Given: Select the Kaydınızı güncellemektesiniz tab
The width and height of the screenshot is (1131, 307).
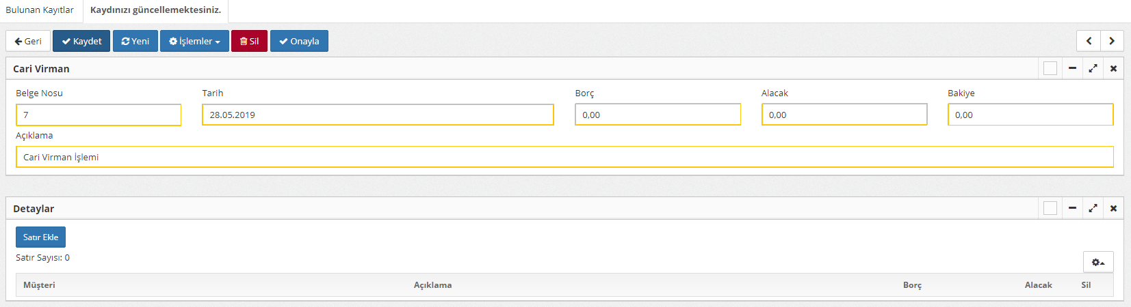Looking at the screenshot, I should click(155, 10).
